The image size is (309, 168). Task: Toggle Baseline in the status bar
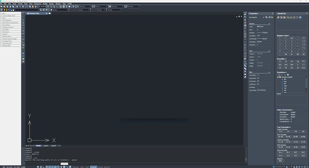pos(76,167)
